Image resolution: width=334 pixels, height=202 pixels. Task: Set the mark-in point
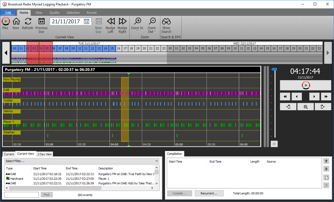288,107
